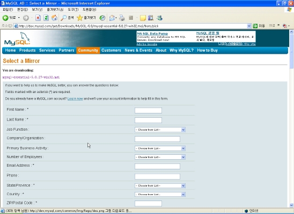Click the Back arrow toolbar icon
294x214 pixels.
click(5, 18)
